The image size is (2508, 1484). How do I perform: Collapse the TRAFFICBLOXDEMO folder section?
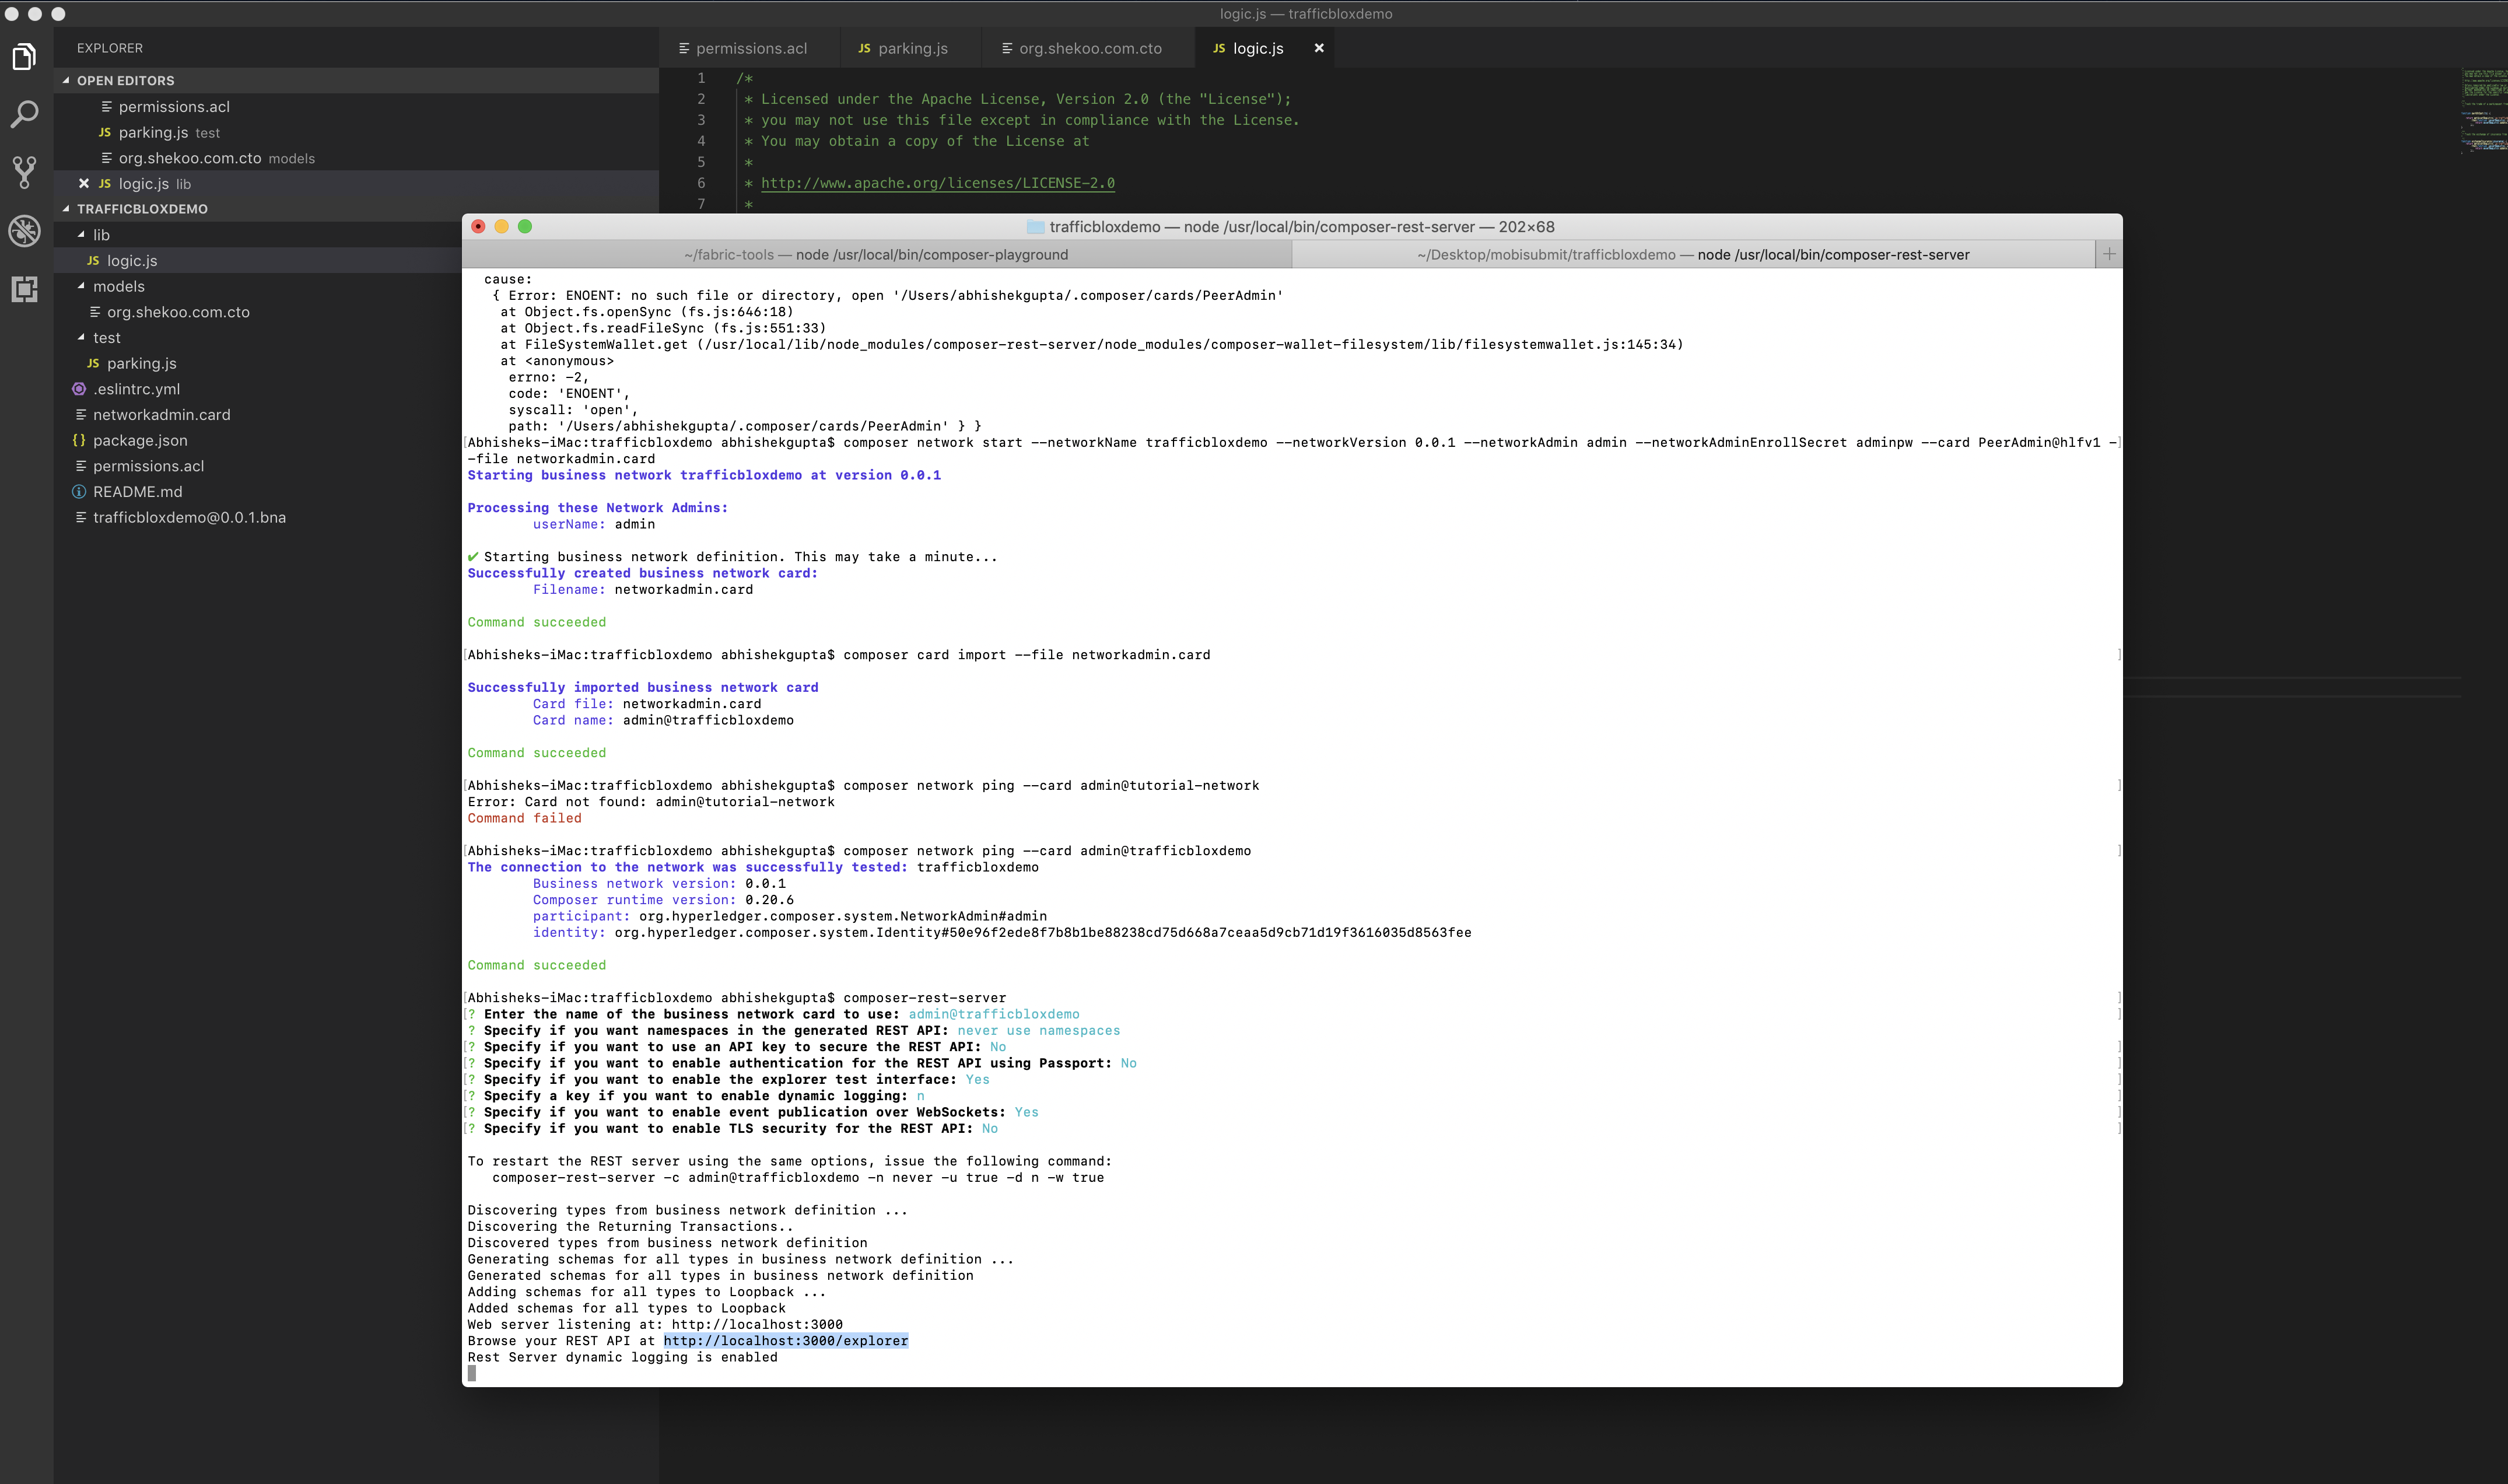66,209
